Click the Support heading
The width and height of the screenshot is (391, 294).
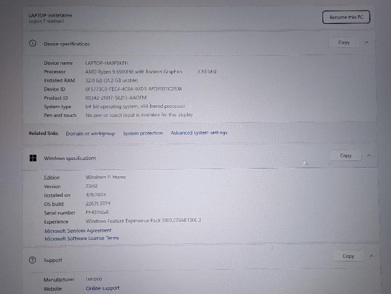(53, 260)
